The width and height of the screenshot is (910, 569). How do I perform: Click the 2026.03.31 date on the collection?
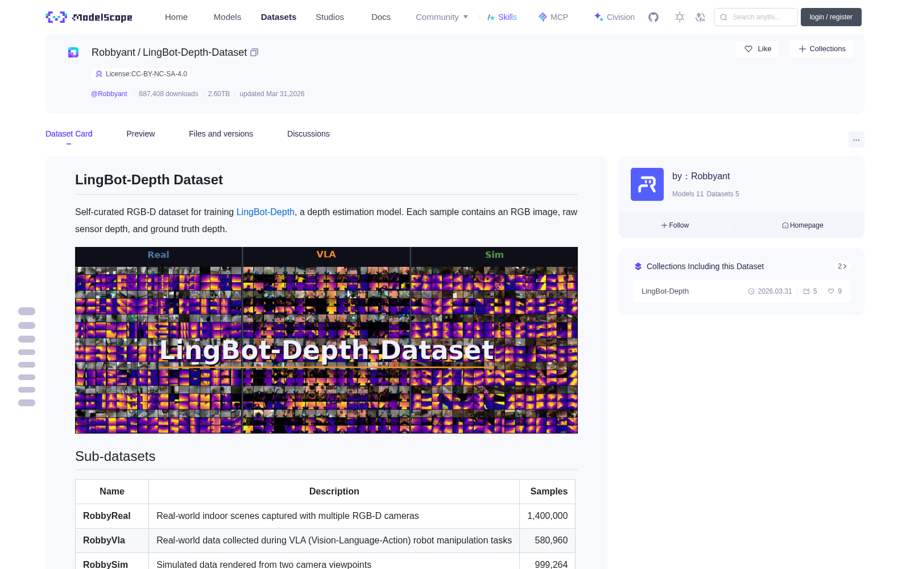click(770, 291)
